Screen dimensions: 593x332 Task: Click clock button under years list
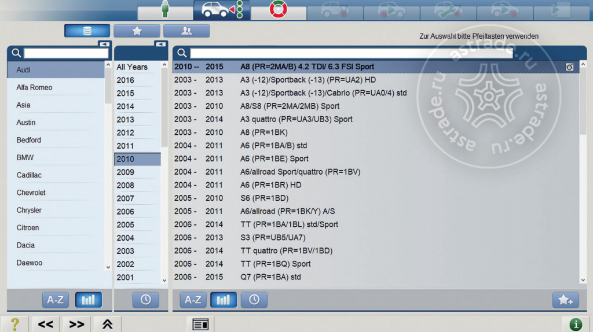(145, 300)
